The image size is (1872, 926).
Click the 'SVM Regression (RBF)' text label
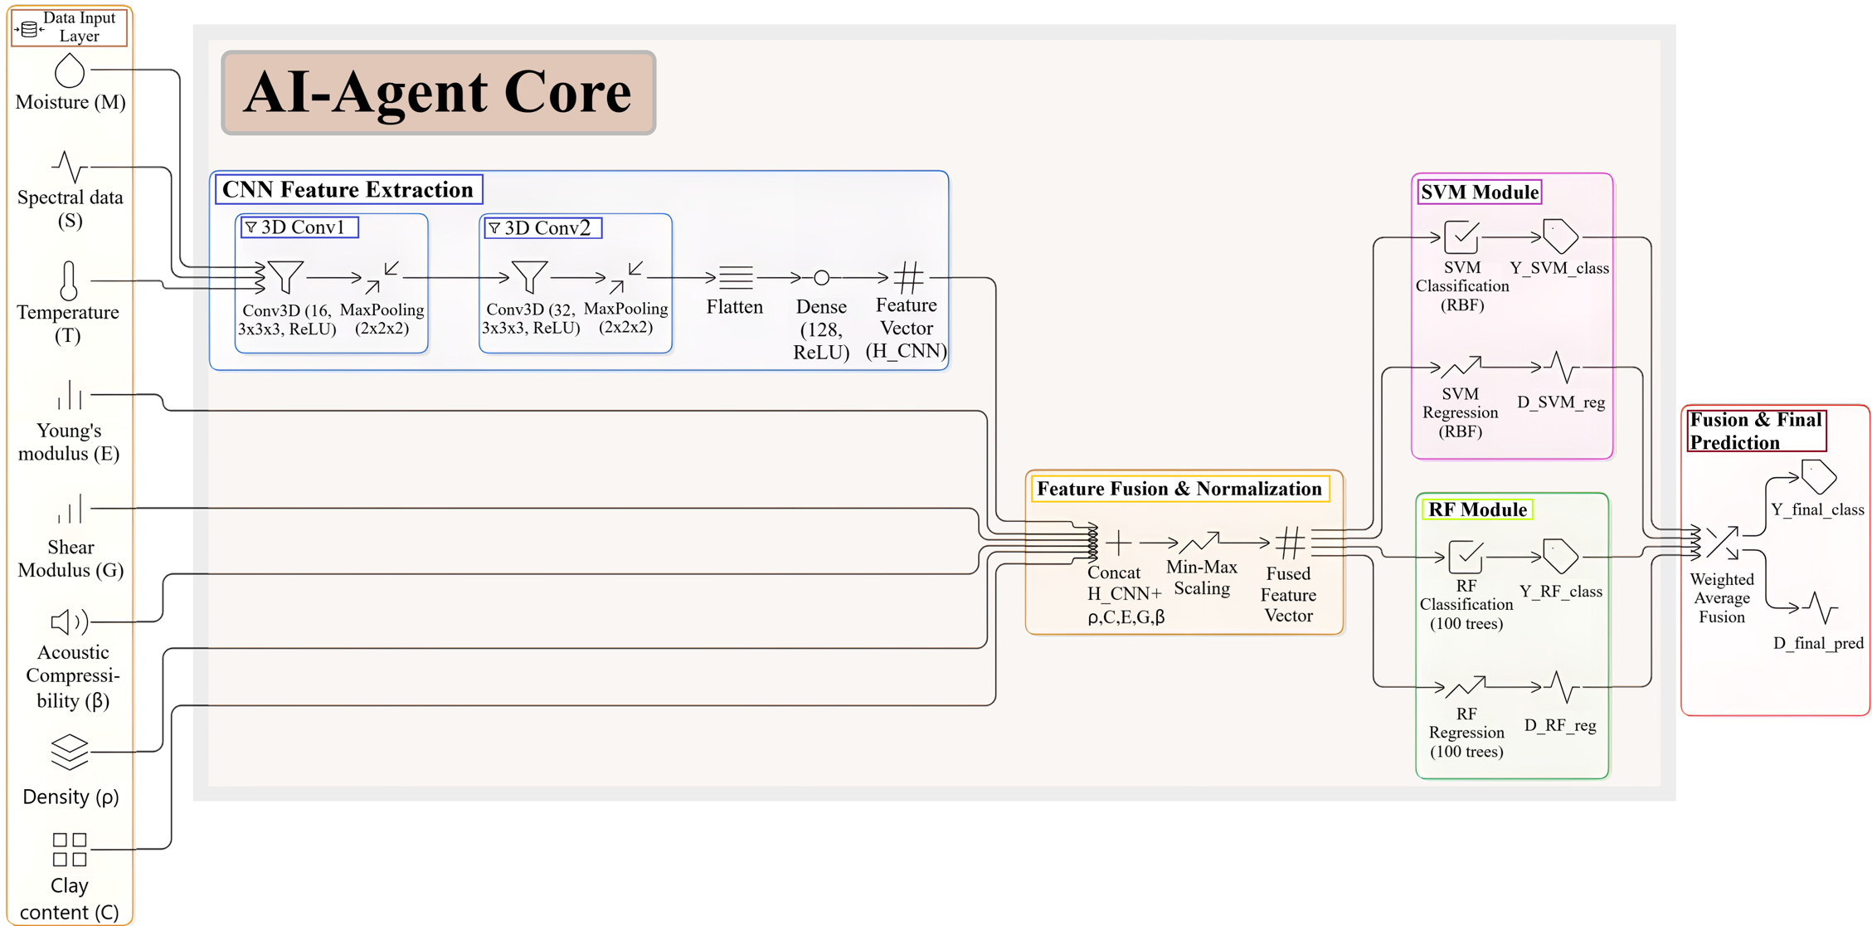[1461, 412]
